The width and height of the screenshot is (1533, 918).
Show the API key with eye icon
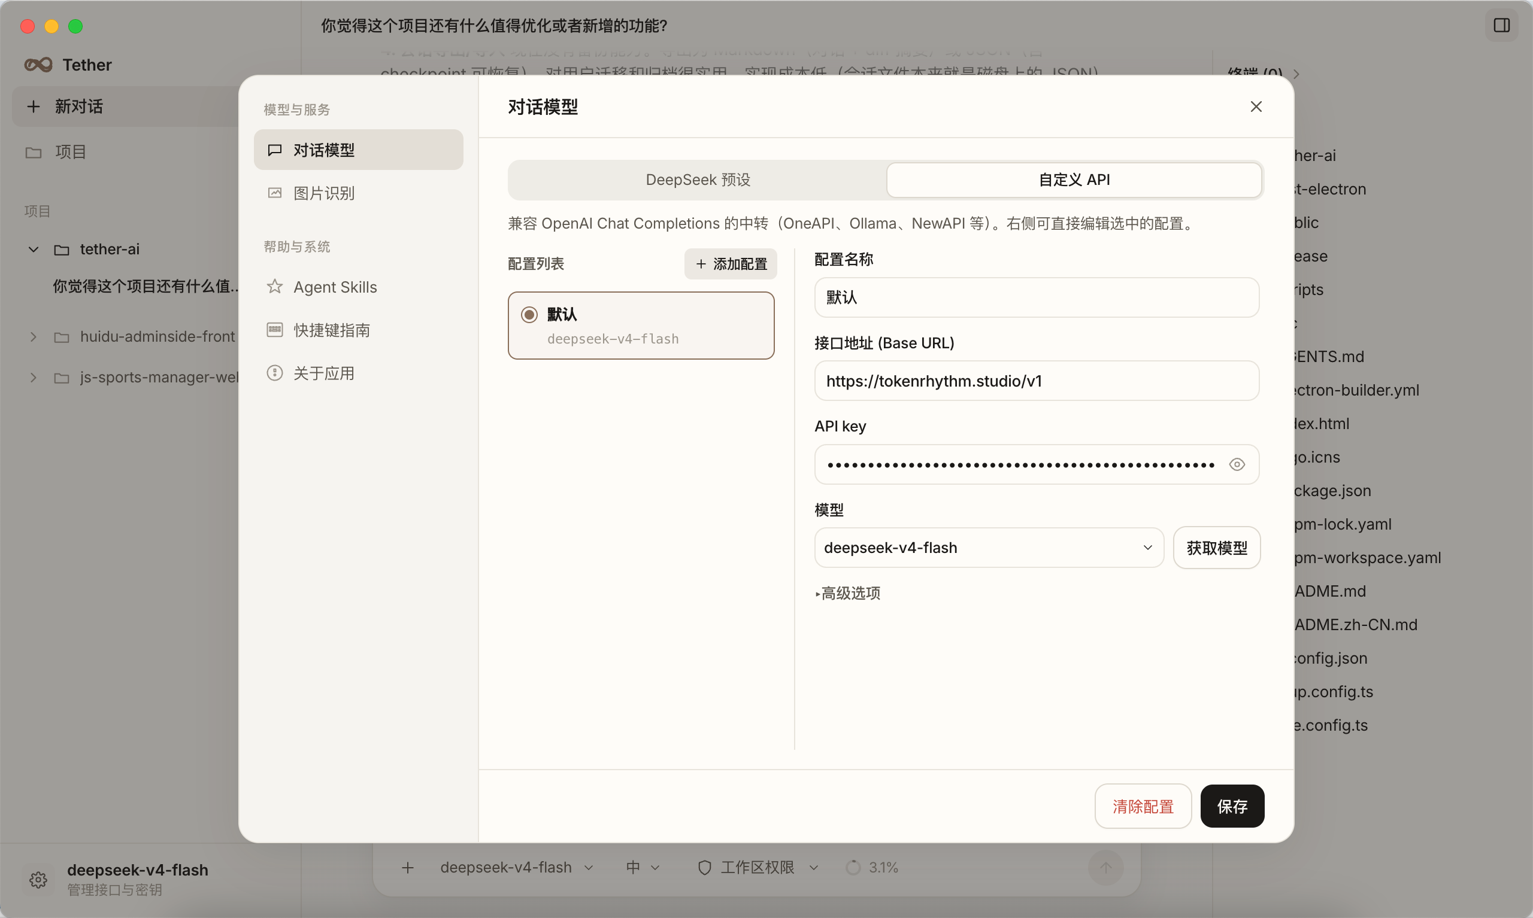(1237, 464)
